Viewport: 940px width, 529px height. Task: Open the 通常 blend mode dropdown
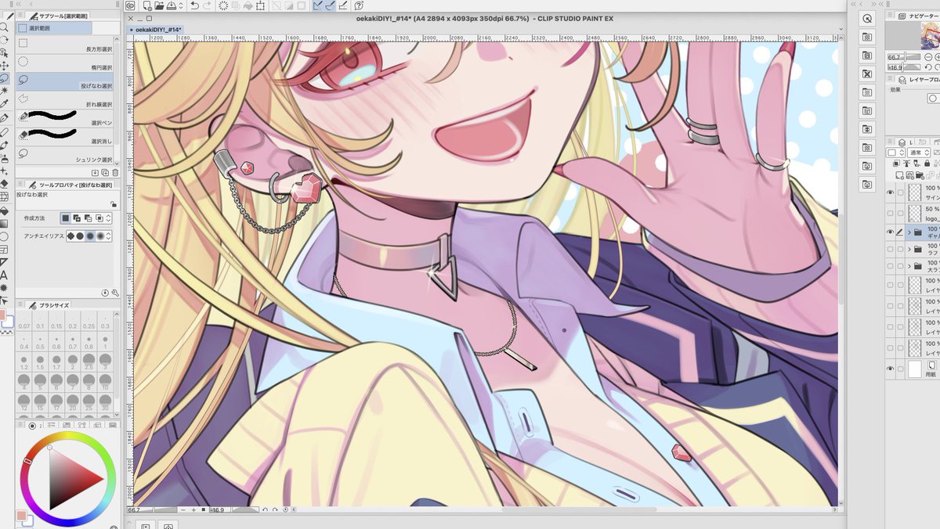pos(919,152)
